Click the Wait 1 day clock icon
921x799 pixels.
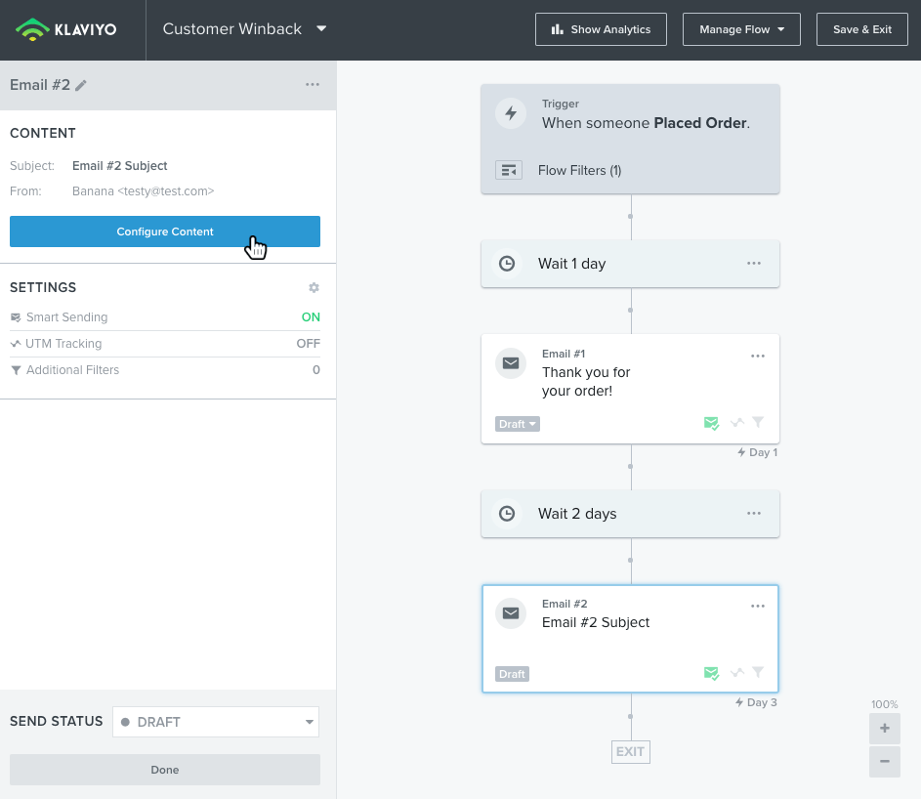coord(507,263)
